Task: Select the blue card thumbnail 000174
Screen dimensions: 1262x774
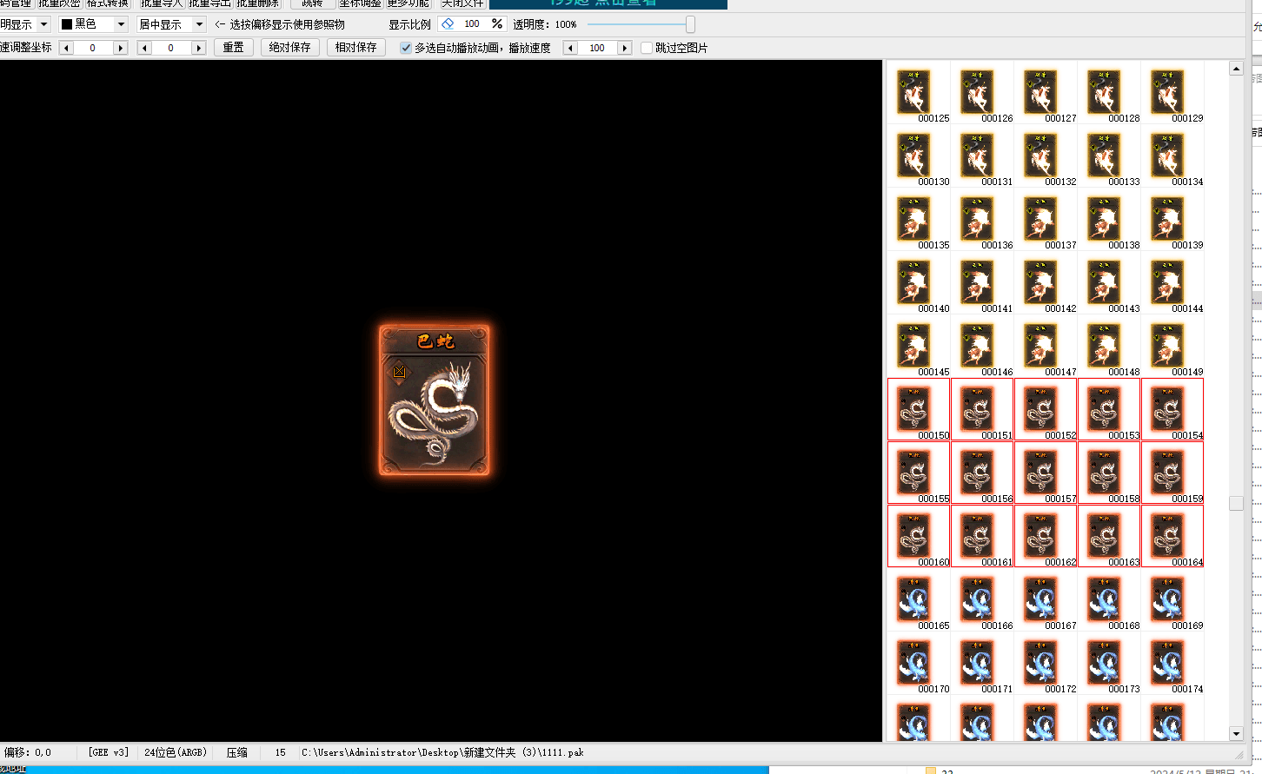Action: coord(1172,663)
